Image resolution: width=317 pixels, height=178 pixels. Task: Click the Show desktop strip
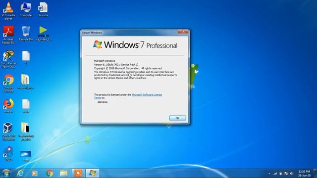click(x=316, y=173)
